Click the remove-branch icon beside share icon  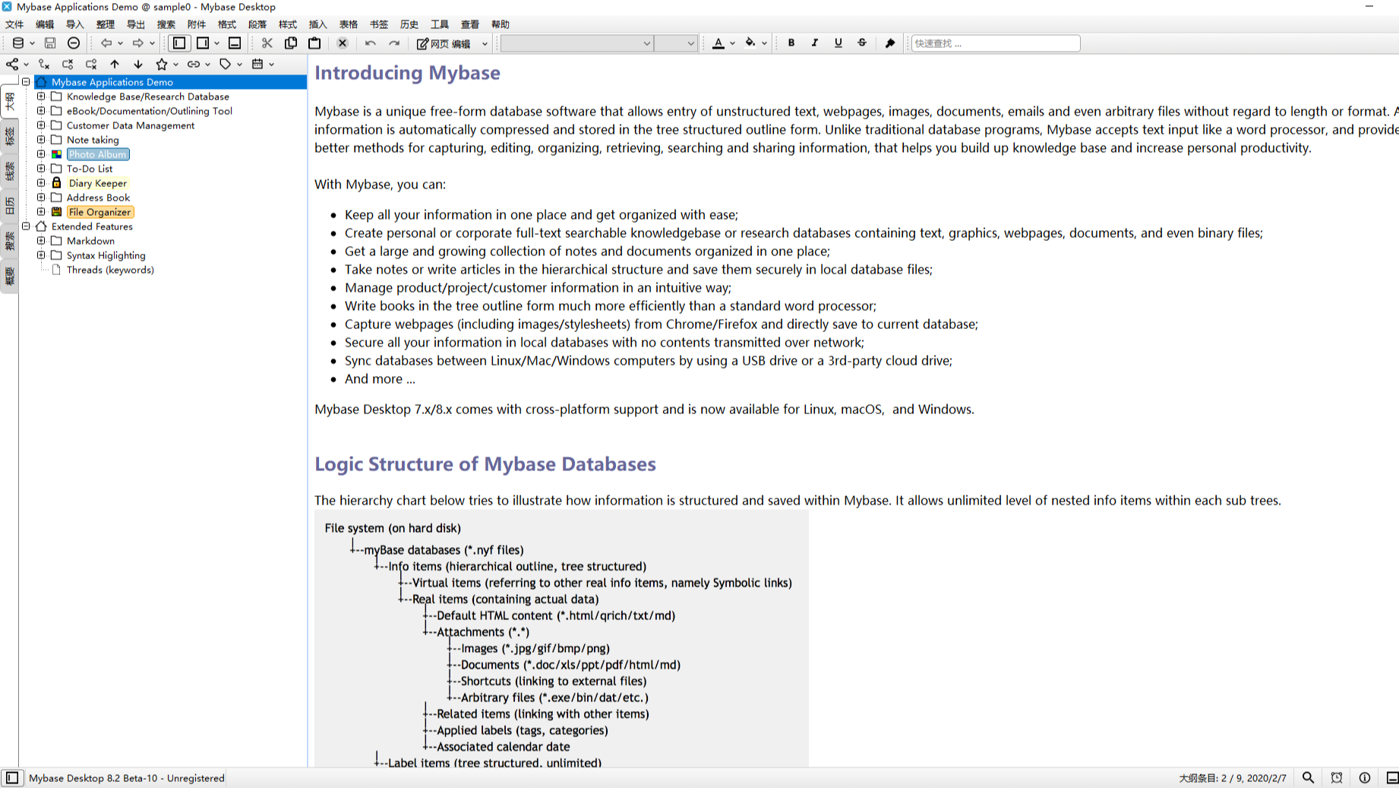(44, 64)
